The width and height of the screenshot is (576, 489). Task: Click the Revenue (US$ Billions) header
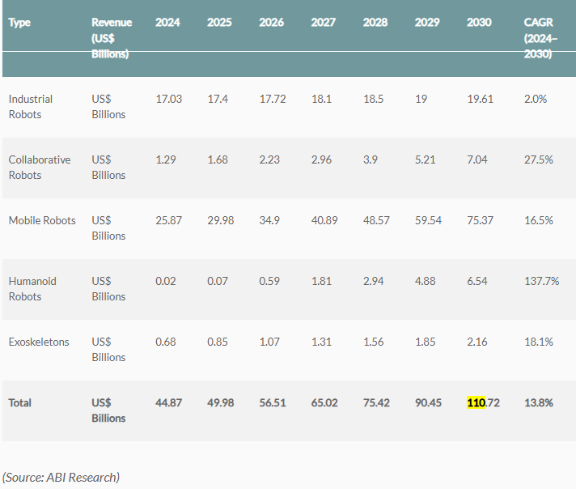[x=112, y=37]
